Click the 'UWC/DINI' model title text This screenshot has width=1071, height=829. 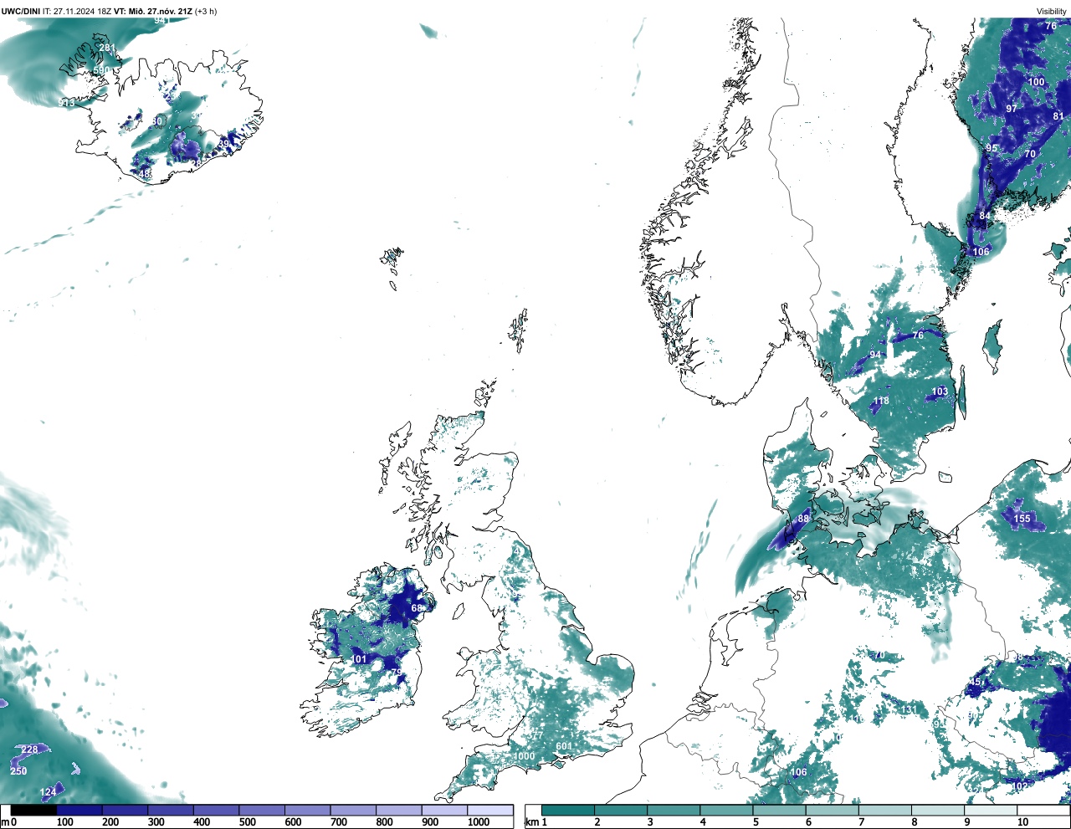20,12
